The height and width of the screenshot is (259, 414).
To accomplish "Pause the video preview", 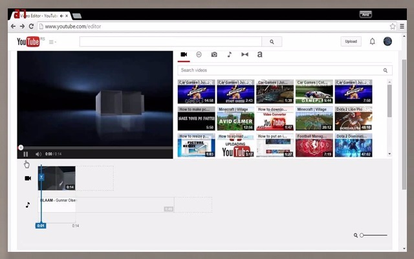I will [26, 154].
